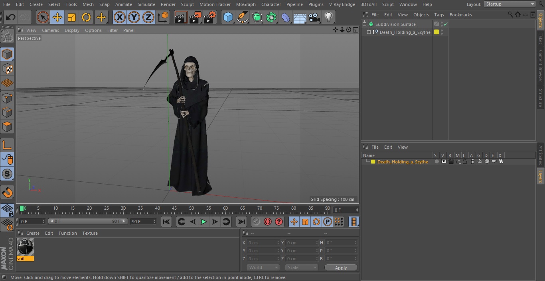
Task: Click the Apply button
Action: coord(341,267)
